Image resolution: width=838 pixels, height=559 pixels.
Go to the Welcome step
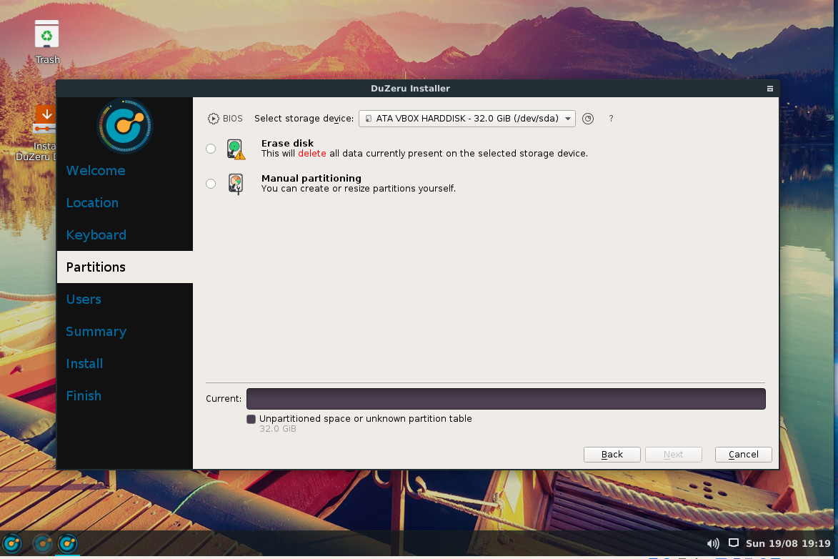pos(96,171)
